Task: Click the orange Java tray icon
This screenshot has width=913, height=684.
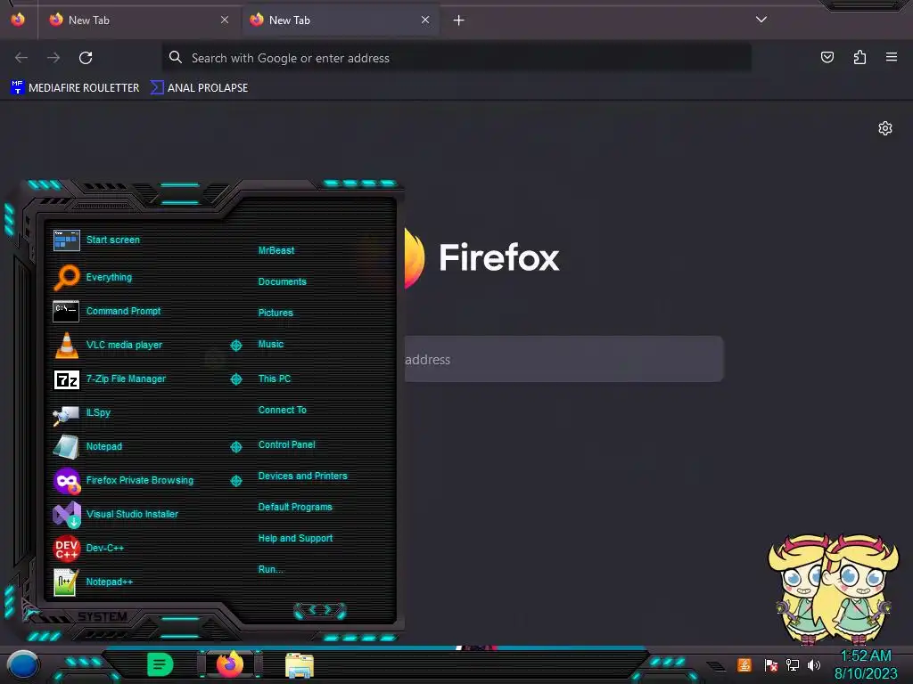Action: point(744,664)
